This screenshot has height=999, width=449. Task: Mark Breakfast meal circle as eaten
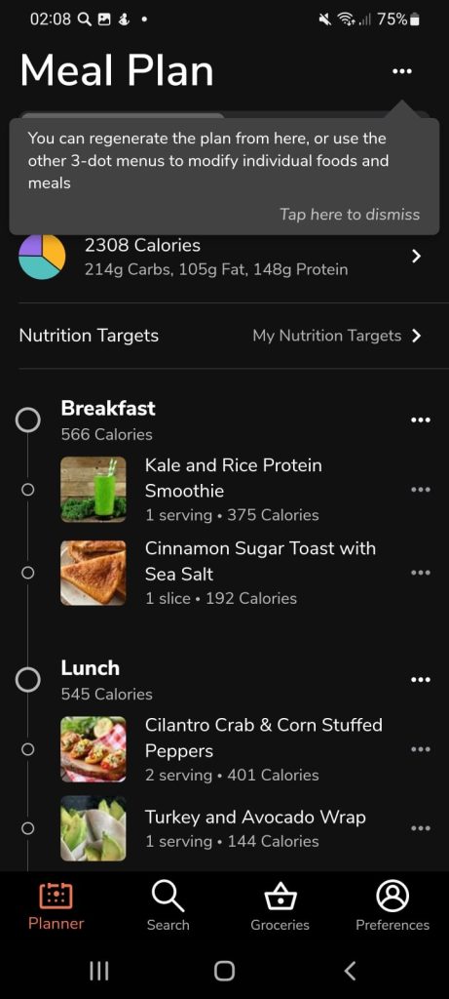(x=27, y=420)
